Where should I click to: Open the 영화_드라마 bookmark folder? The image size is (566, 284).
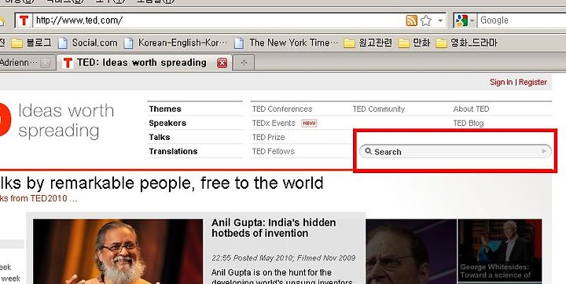click(x=466, y=43)
